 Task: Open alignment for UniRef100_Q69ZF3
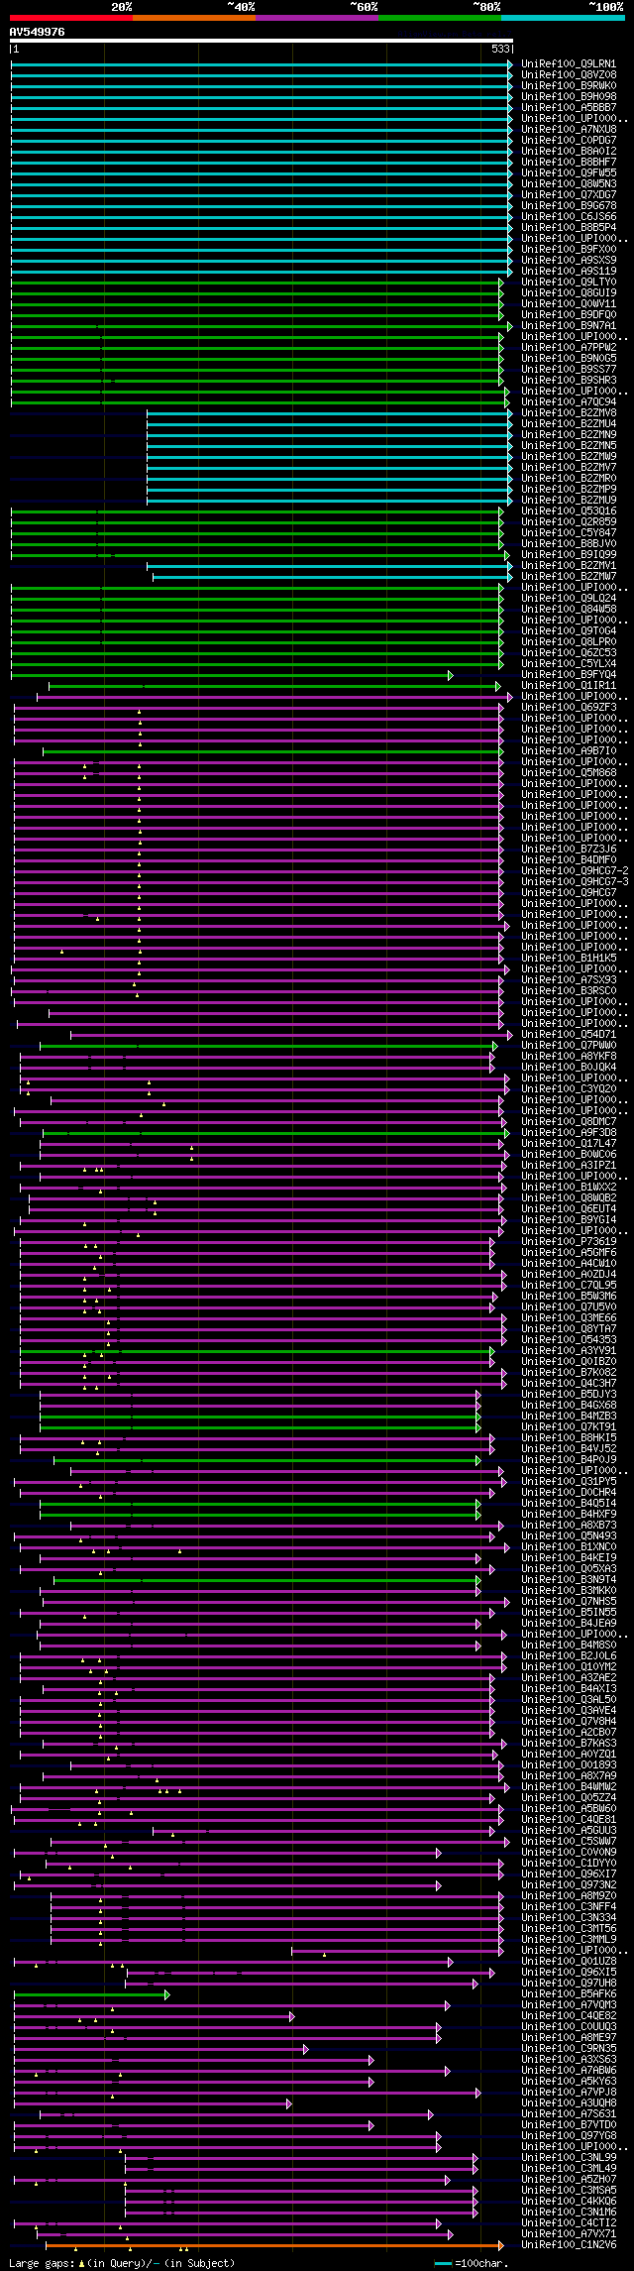569,708
